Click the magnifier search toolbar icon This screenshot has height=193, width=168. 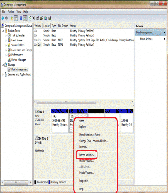[46, 18]
